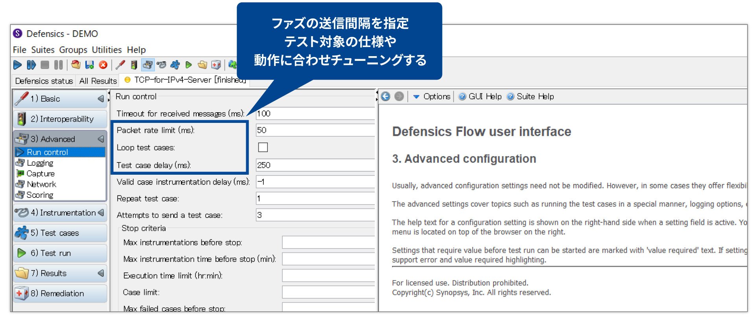The image size is (755, 318).
Task: Collapse the 3) Advanced arrow
Action: tap(101, 139)
